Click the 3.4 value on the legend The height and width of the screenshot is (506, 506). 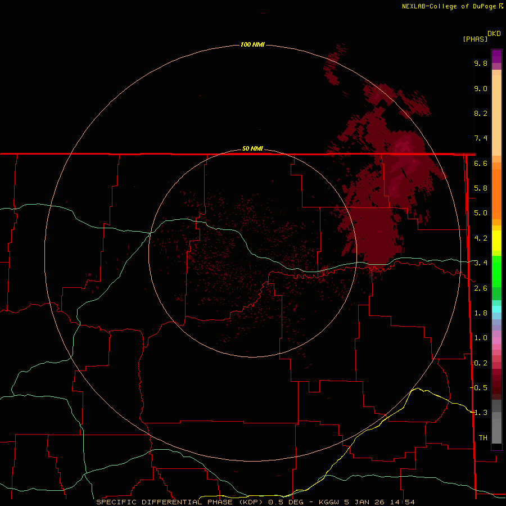click(481, 263)
